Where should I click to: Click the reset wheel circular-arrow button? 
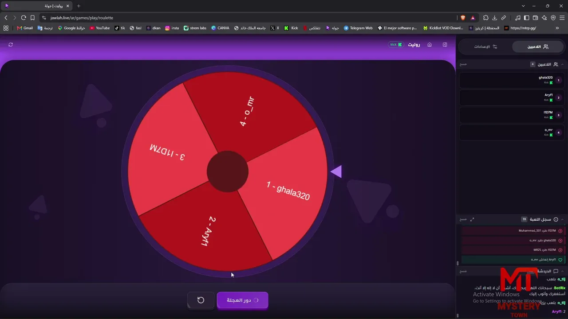(x=201, y=300)
